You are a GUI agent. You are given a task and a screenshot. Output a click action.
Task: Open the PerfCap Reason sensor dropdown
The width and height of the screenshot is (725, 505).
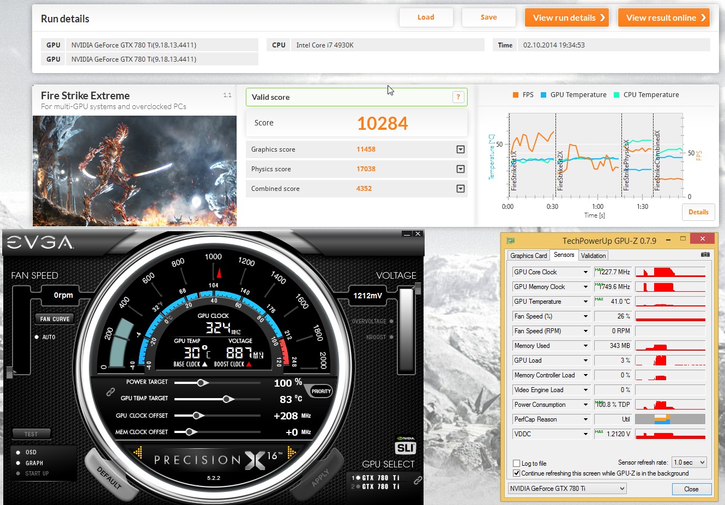pyautogui.click(x=586, y=419)
